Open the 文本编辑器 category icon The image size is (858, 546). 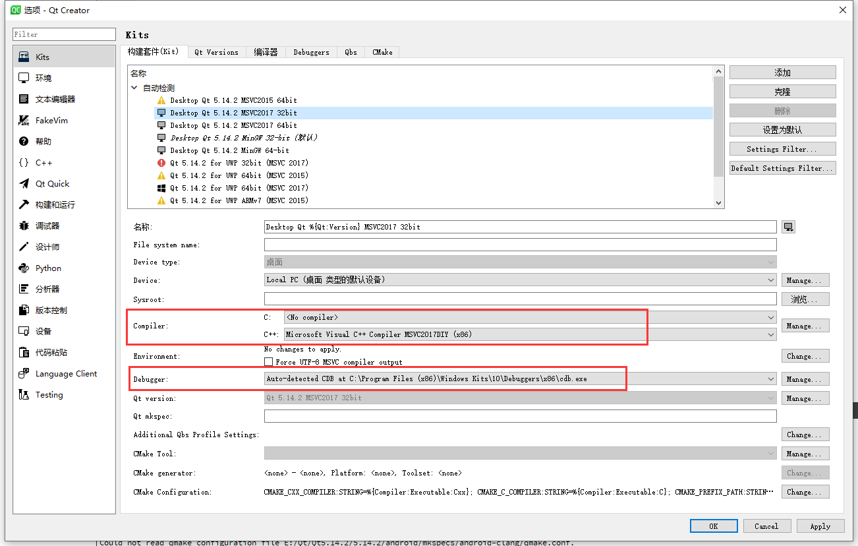coord(24,99)
